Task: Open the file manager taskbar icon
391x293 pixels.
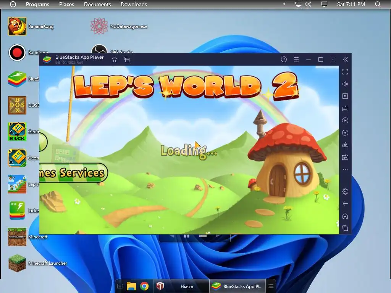Action: (x=131, y=286)
